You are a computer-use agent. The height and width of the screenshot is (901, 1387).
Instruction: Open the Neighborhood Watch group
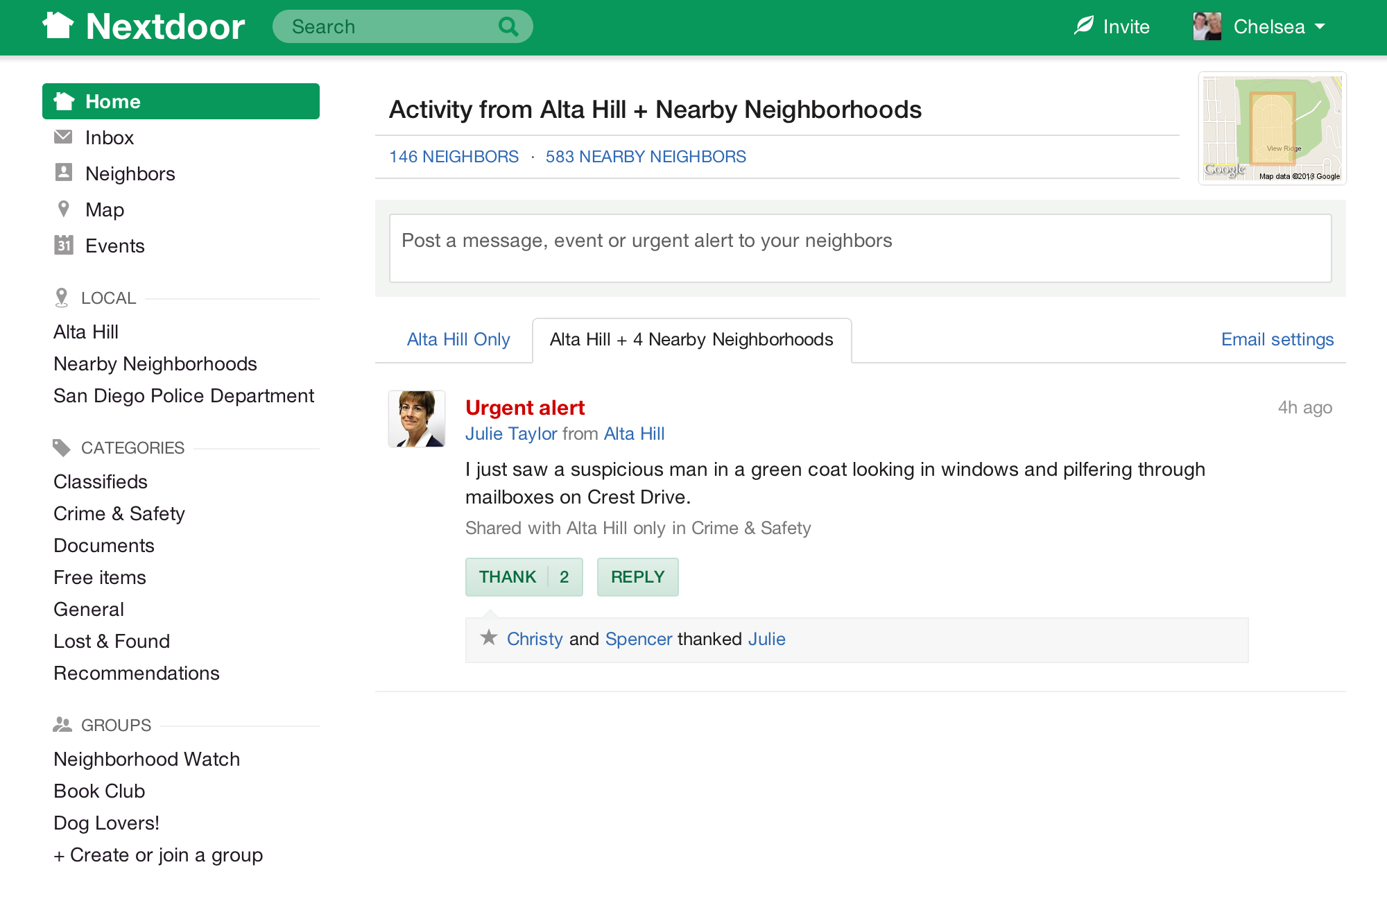pos(147,759)
